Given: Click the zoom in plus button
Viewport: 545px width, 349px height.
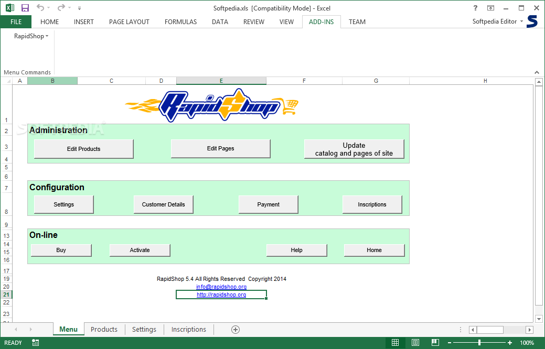Looking at the screenshot, I should (x=510, y=343).
